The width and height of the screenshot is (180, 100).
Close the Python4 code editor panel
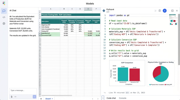coord(177,11)
